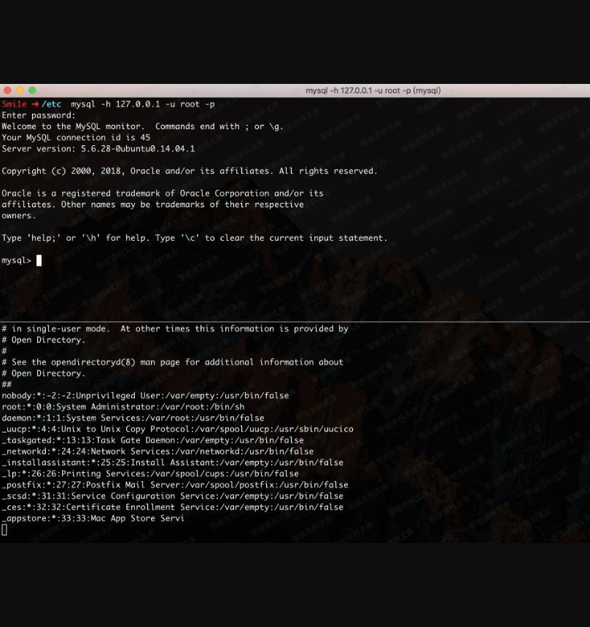The width and height of the screenshot is (590, 627).
Task: Click the '##' comment line
Action: (x=7, y=385)
